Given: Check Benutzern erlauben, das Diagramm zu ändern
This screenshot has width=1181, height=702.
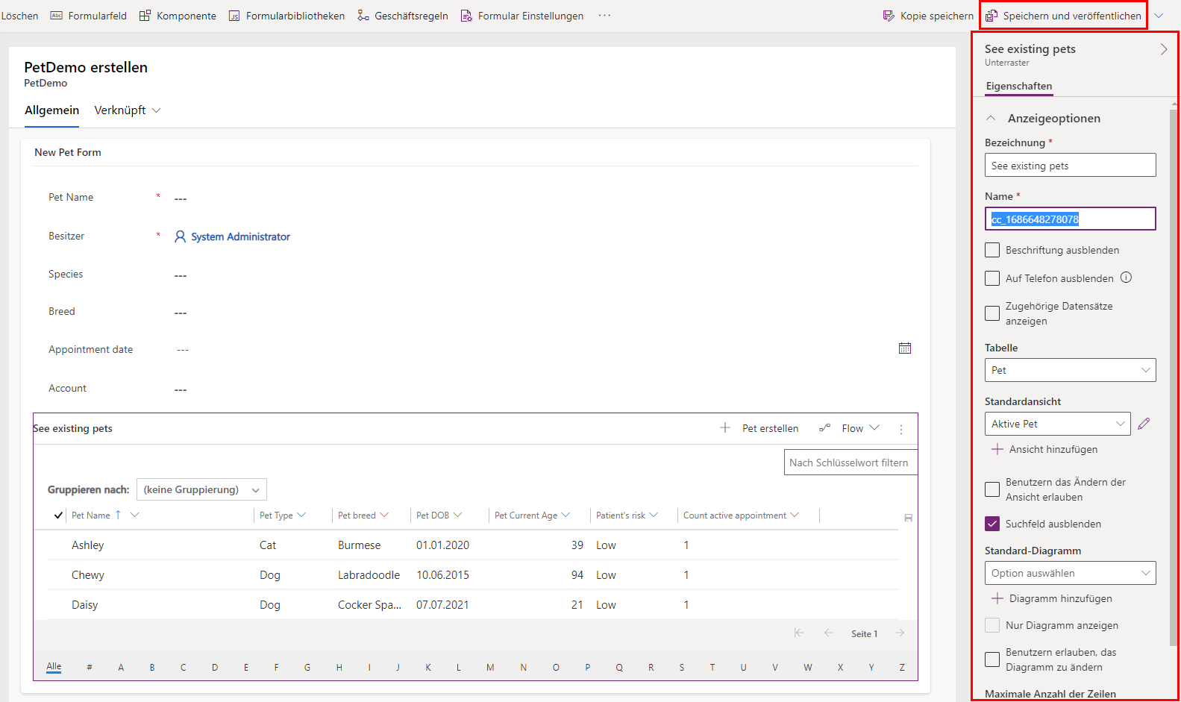Looking at the screenshot, I should point(992,659).
